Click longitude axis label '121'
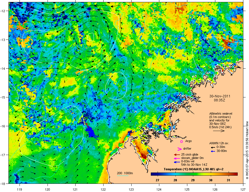The image size is (249, 192). (x=76, y=189)
